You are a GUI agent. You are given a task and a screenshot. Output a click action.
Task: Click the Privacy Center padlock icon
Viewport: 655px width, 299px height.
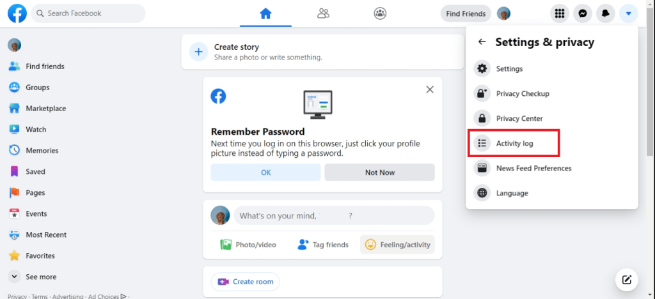[x=482, y=118]
